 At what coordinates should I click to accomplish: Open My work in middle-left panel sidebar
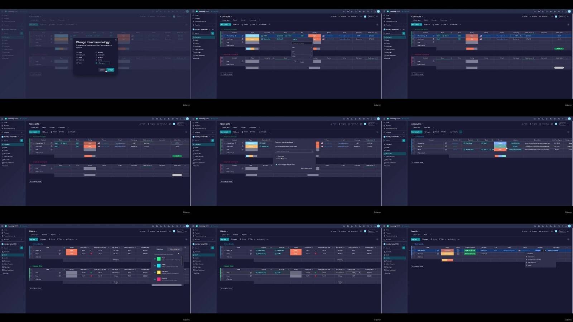5,126
